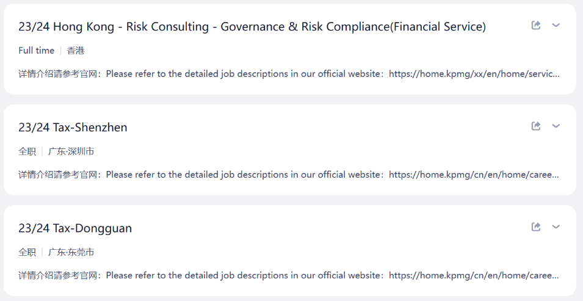The image size is (583, 301).
Task: Click the 全职 label under Tax-Dongguan
Action: [x=27, y=252]
